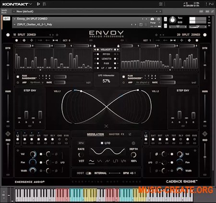The height and width of the screenshot is (203, 216).
Task: Toggle the right layer 20 SPLIT ZONED power
Action: click(205, 35)
